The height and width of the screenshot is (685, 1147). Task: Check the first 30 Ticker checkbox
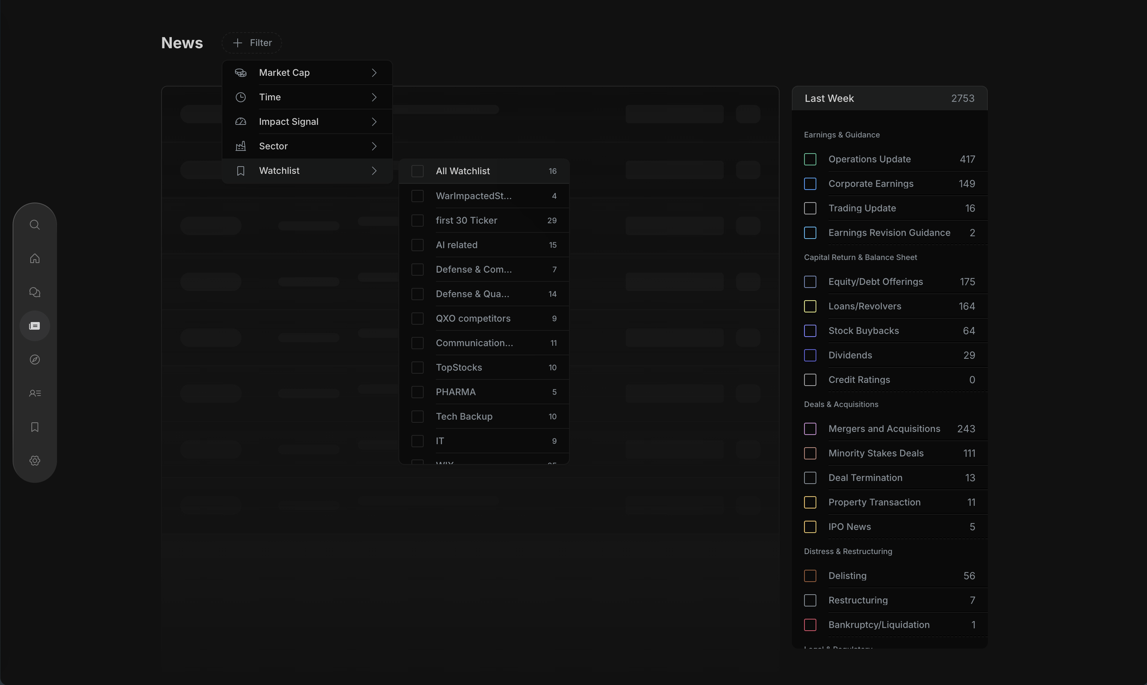point(417,220)
